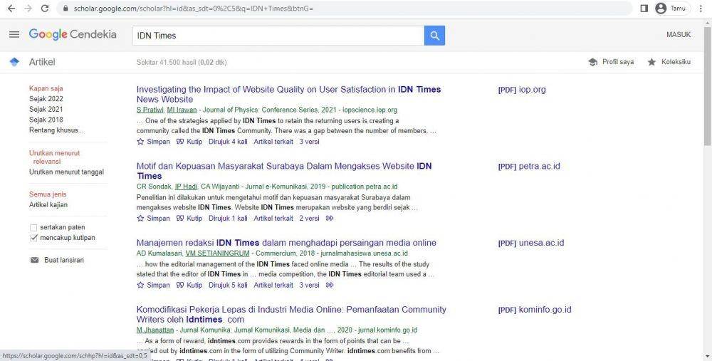Click the blue Artikel icon
The image size is (712, 361).
tap(14, 62)
